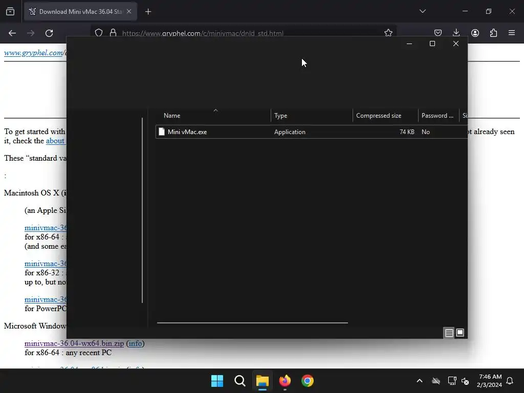524x393 pixels.
Task: Open Firefox application hamburger menu
Action: (512, 33)
